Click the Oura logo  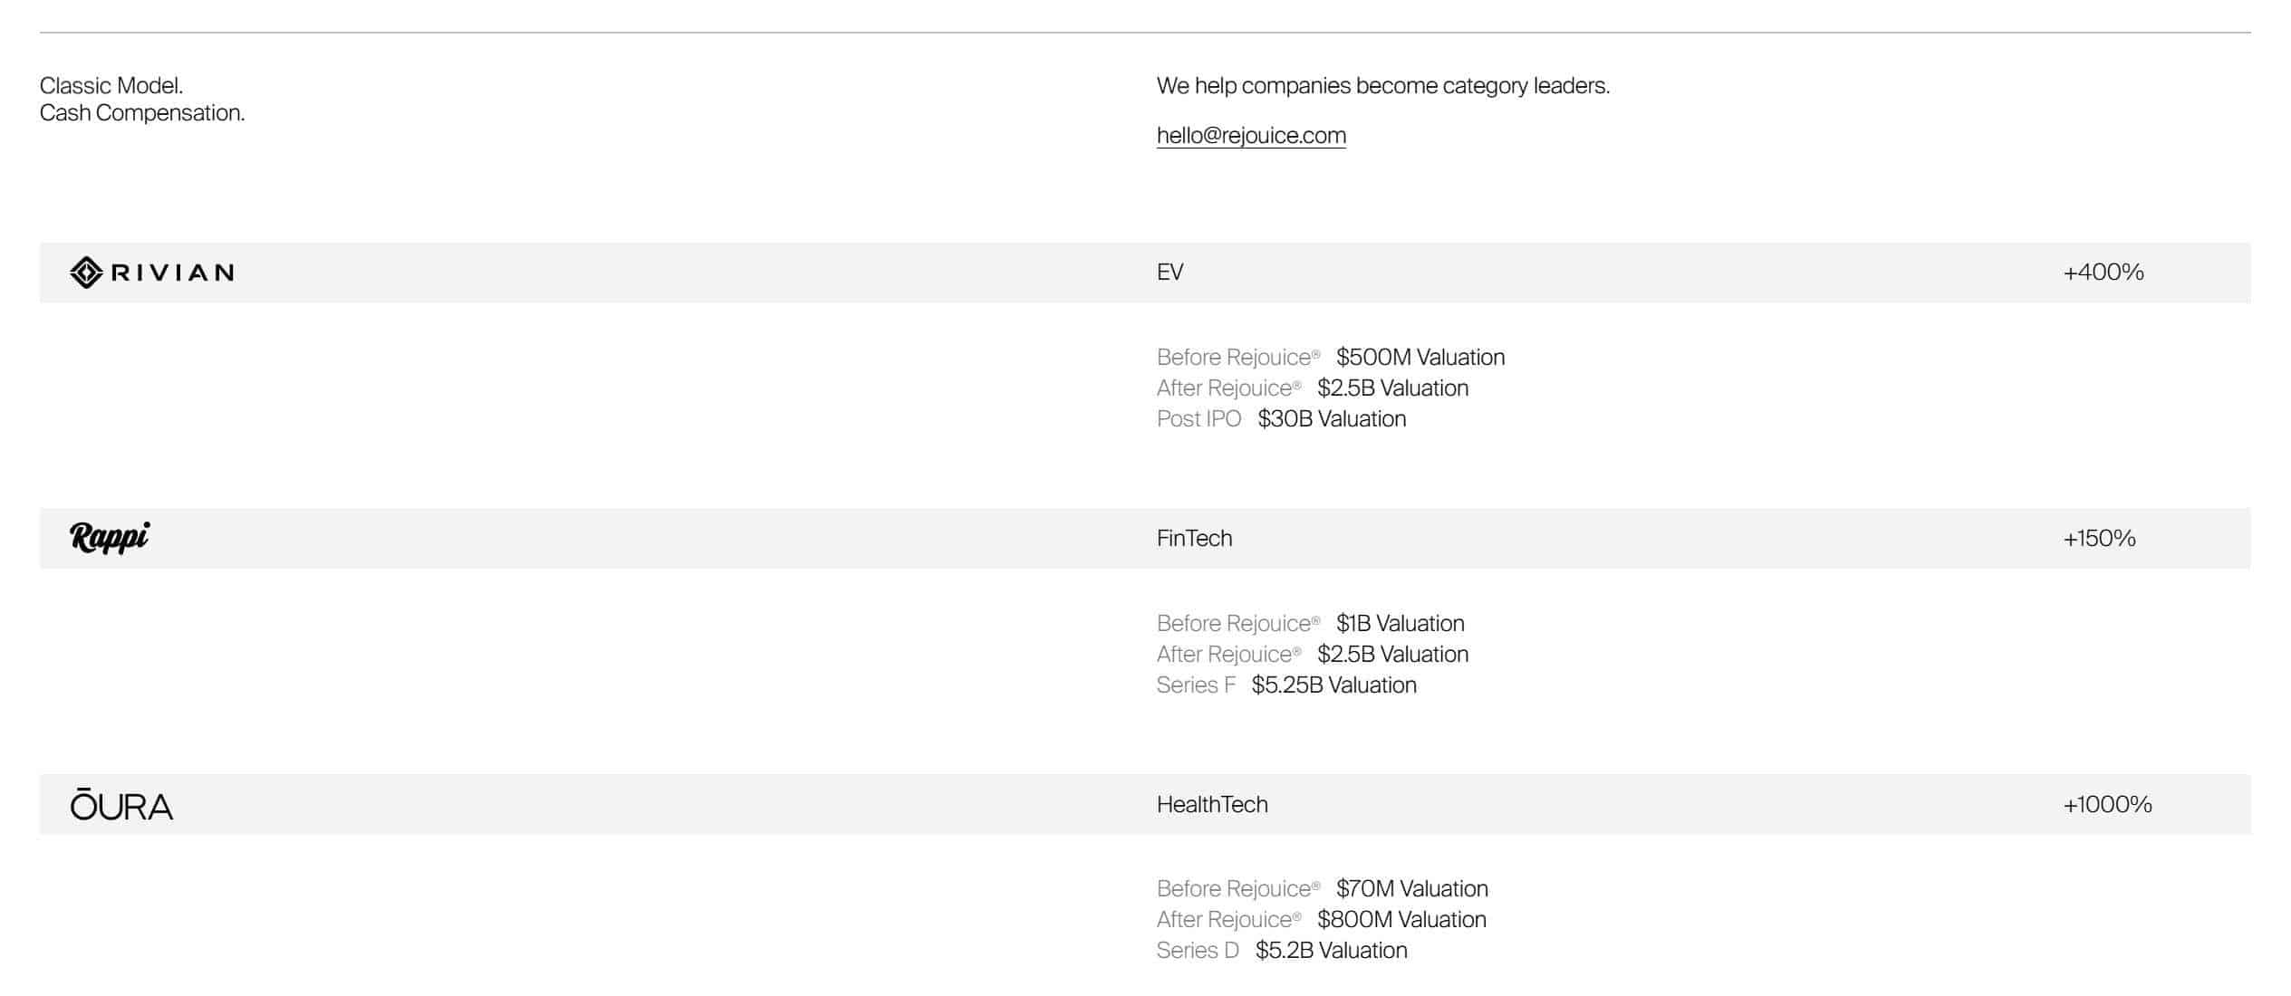point(121,804)
